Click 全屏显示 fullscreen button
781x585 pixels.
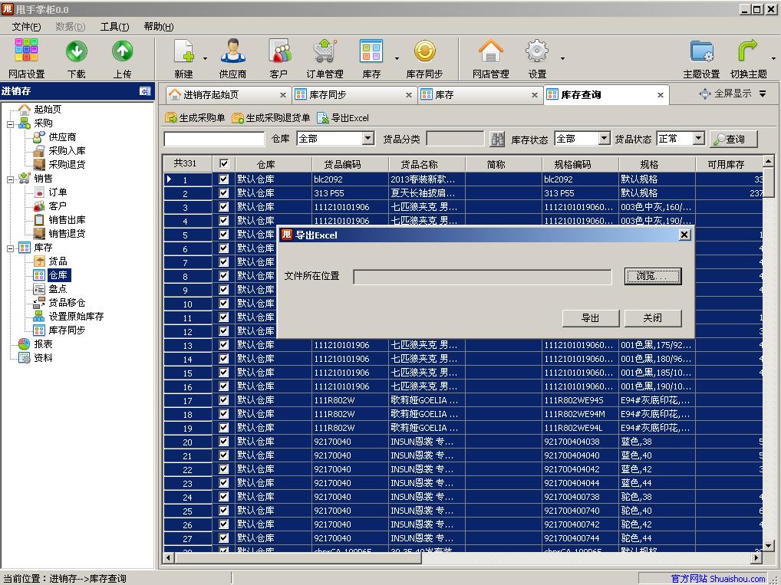tap(725, 94)
